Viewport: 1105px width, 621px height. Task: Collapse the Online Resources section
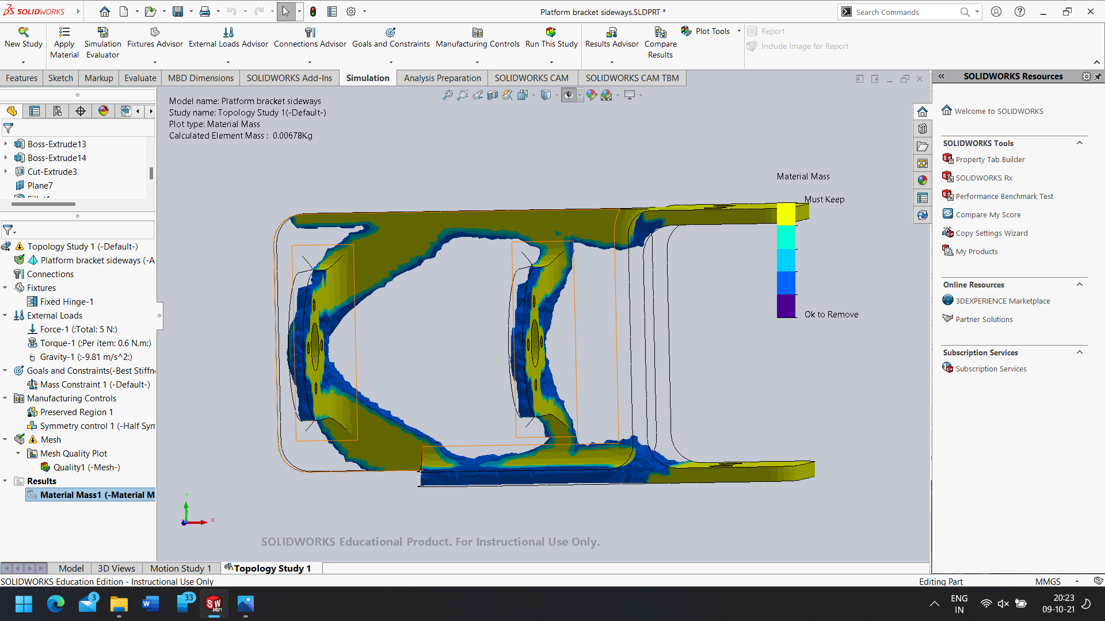1080,285
